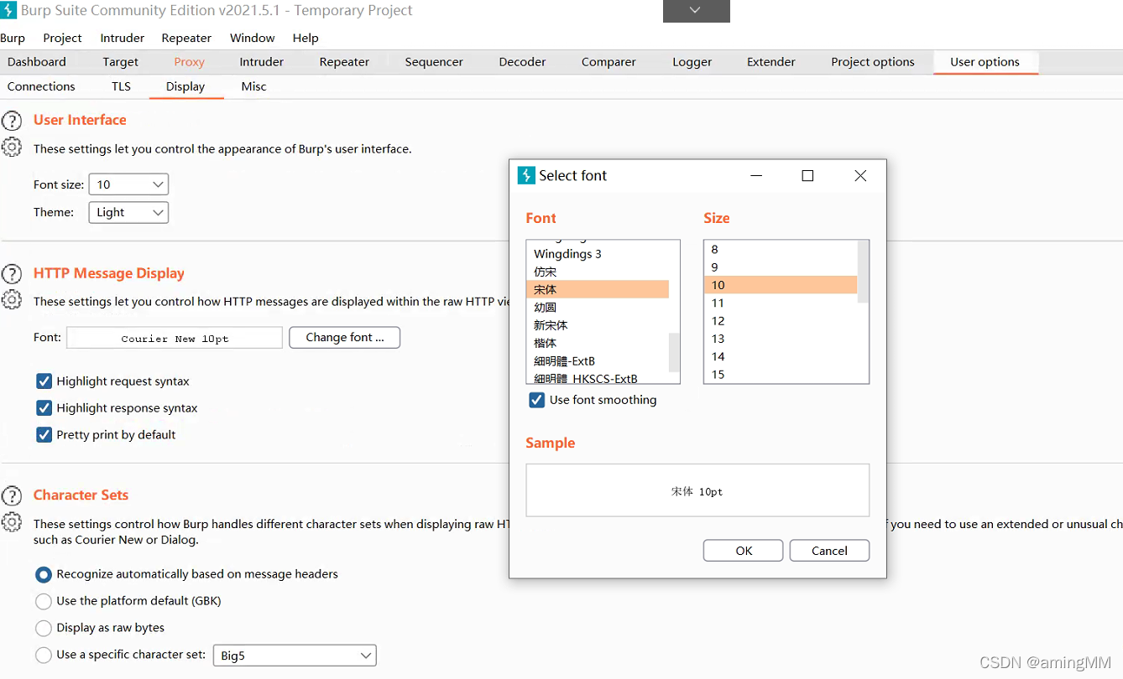
Task: Select 幼圆 in the Font list
Action: coord(598,308)
